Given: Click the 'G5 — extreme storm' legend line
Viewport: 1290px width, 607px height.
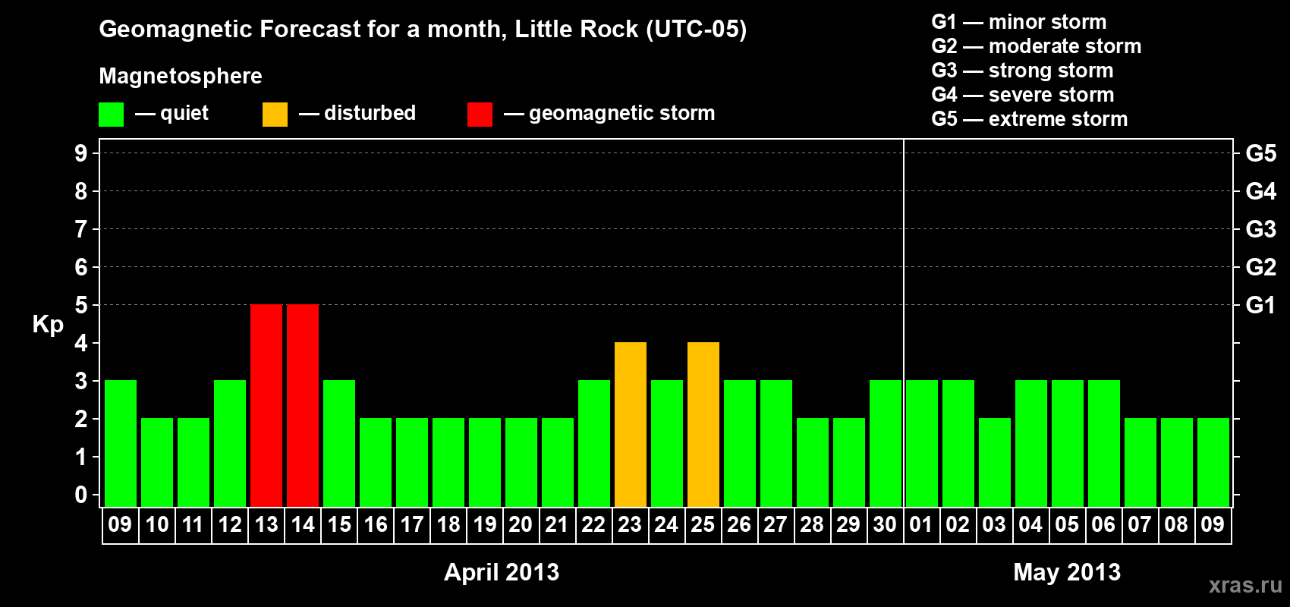Looking at the screenshot, I should [1030, 119].
